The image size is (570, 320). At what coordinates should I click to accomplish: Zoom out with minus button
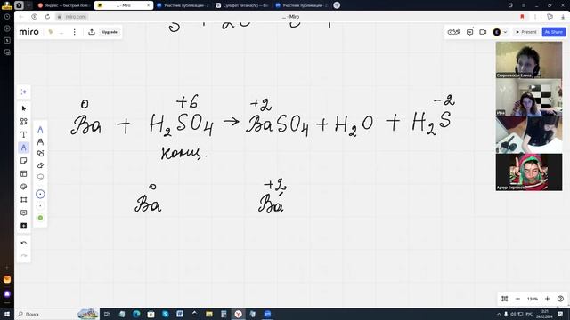tap(517, 299)
